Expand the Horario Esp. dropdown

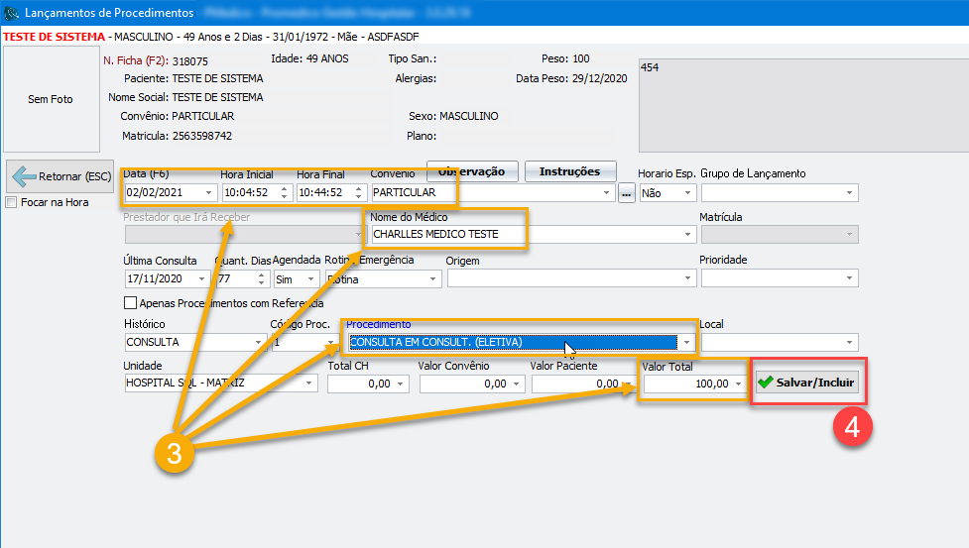(684, 194)
